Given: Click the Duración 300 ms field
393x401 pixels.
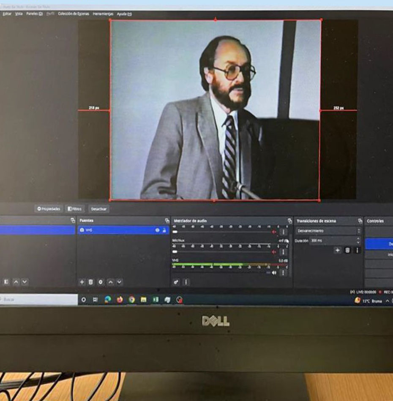Looking at the screenshot, I should click(x=334, y=240).
